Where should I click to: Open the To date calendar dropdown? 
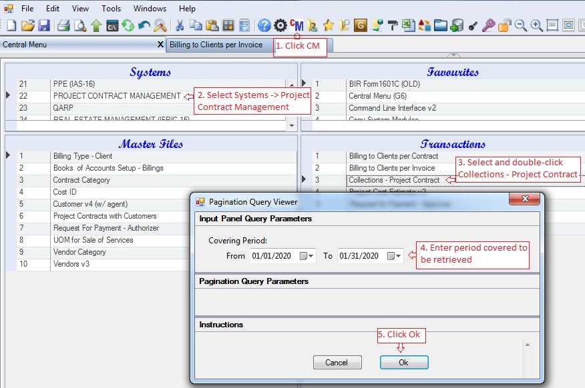[x=394, y=256]
